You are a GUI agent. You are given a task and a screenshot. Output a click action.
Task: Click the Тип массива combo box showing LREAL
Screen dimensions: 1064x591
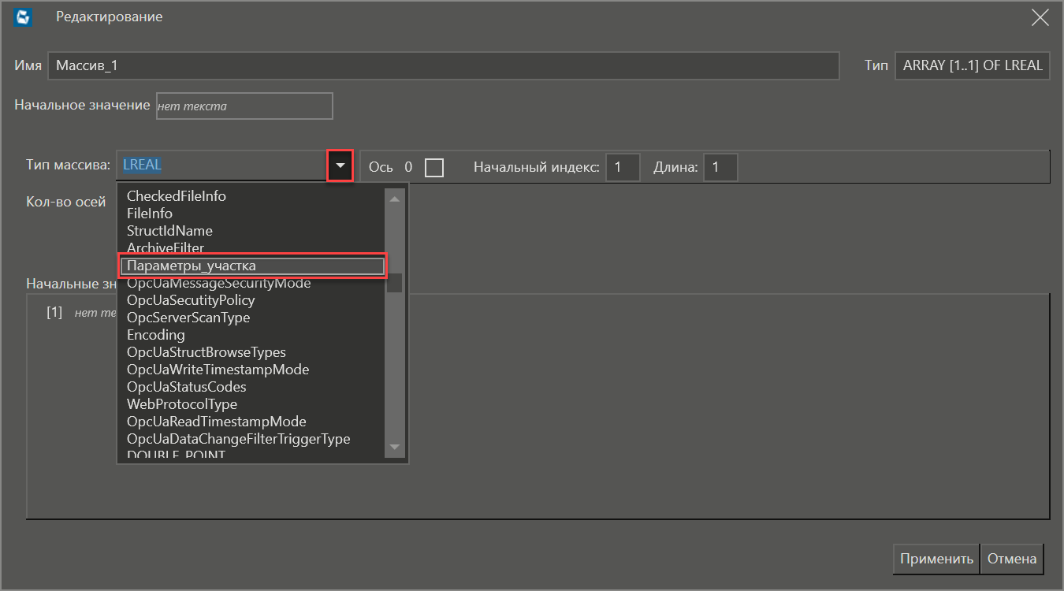pyautogui.click(x=221, y=165)
